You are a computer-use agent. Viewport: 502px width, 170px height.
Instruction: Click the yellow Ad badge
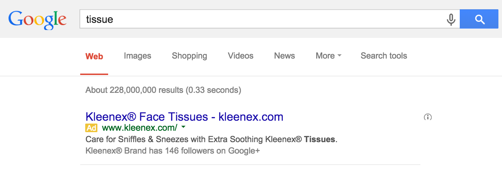(x=91, y=128)
